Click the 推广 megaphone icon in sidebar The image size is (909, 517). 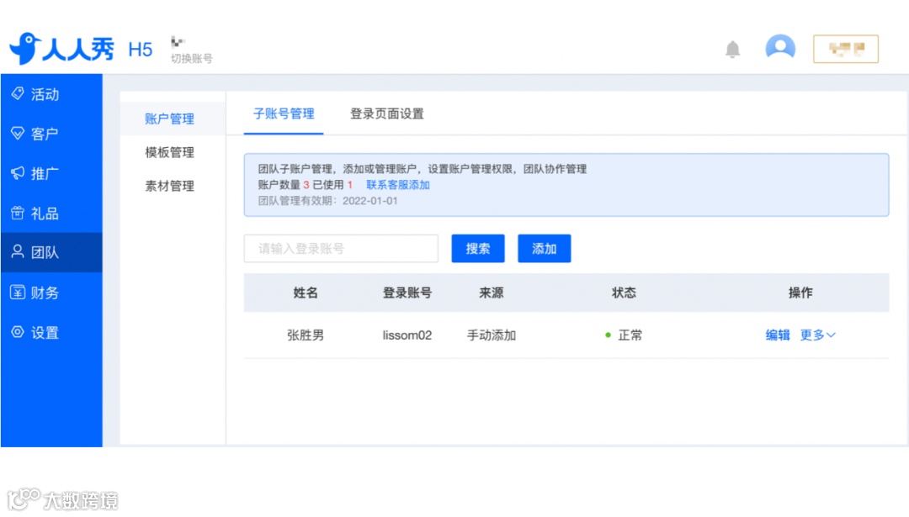(x=18, y=172)
